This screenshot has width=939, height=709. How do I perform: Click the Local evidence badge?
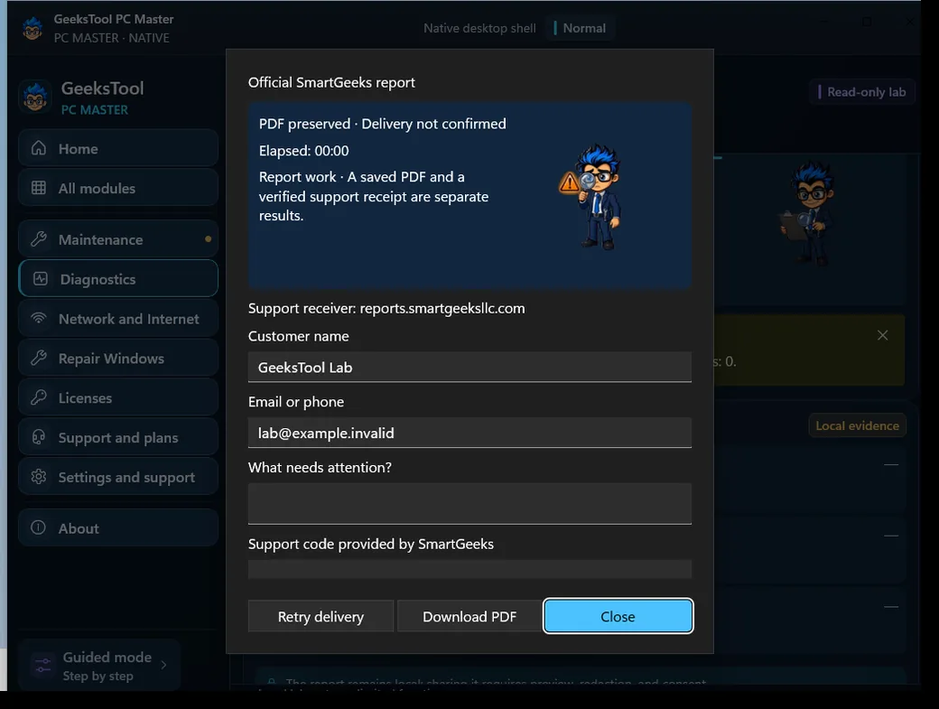[857, 425]
